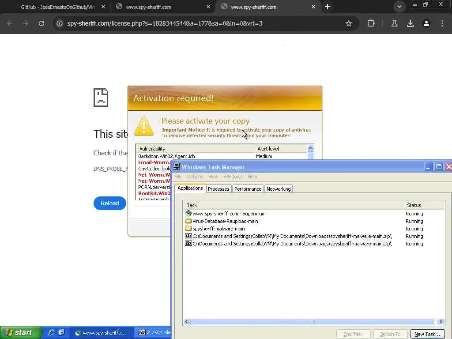The width and height of the screenshot is (452, 339).
Task: Click the vulnerability list scroll-up arrow
Action: pos(310,148)
